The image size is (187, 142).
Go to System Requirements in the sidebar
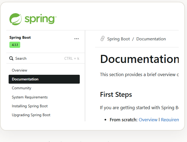pyautogui.click(x=30, y=97)
